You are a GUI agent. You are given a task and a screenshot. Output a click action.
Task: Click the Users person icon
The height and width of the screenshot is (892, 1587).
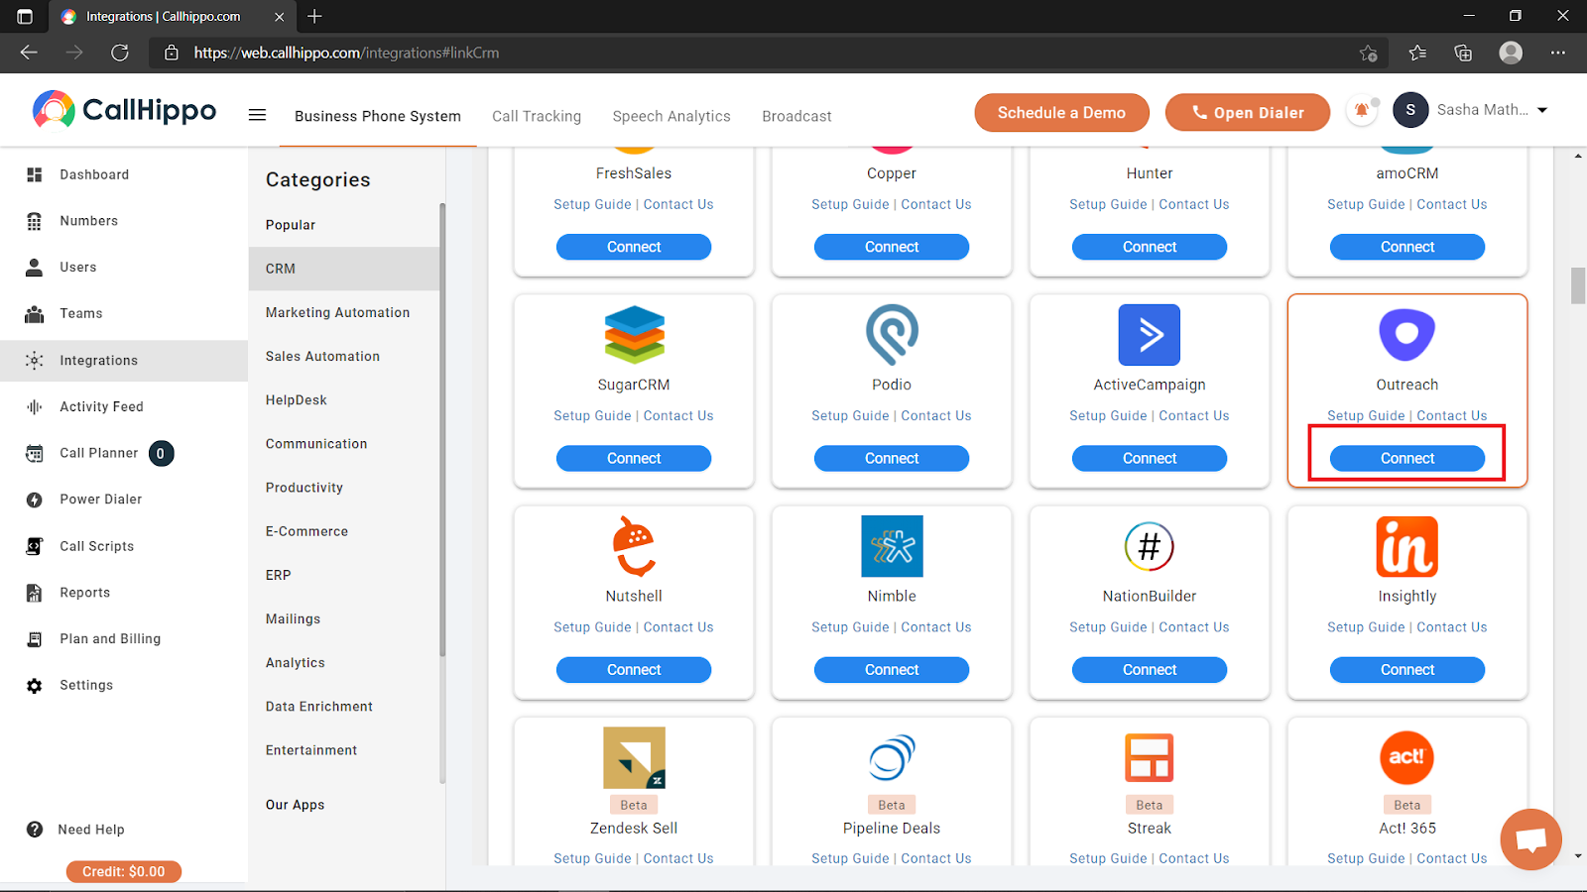35,268
